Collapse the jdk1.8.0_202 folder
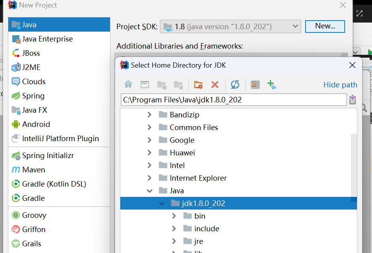 click(x=162, y=203)
